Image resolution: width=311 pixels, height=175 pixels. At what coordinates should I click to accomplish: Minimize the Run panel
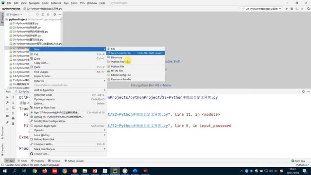(x=309, y=91)
